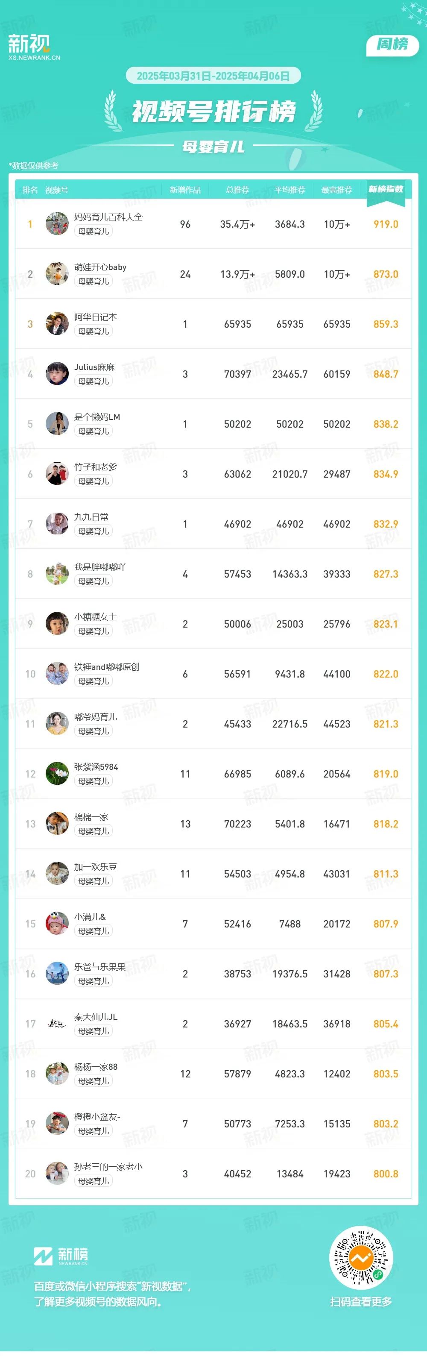Click the 新榜 logo in the footer
Screen dimensions: 427x1356
61,1256
